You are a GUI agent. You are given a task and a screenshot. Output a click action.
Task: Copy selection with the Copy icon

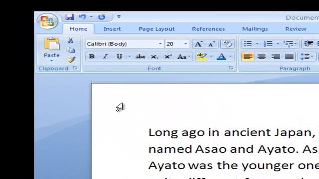(x=71, y=50)
